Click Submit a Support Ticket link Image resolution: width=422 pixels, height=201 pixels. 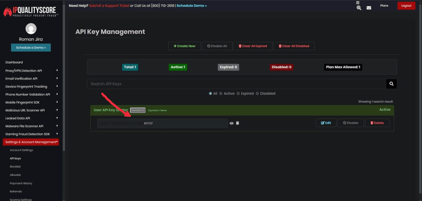(109, 6)
